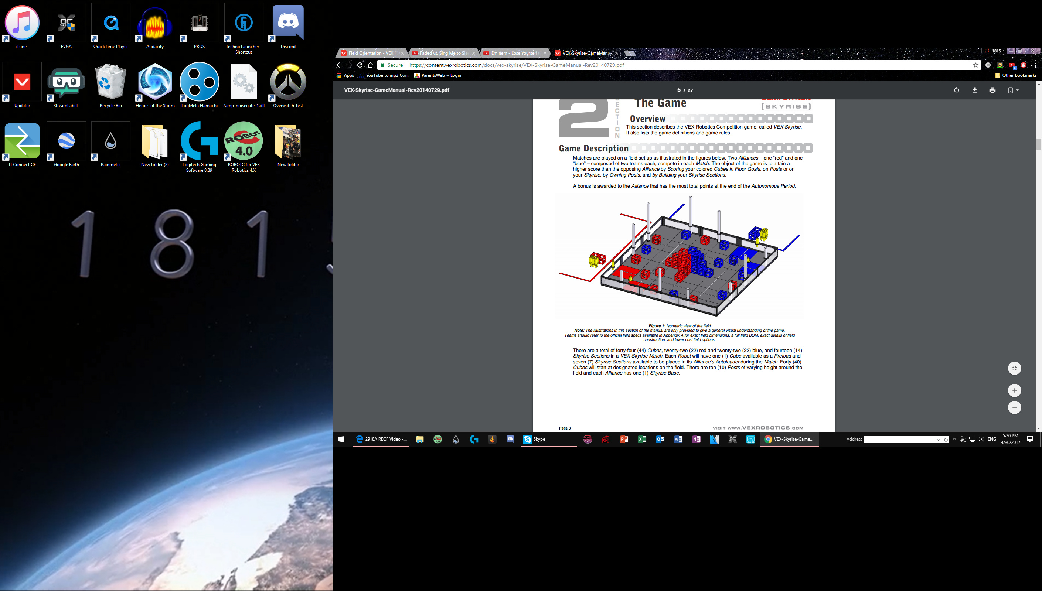Click the Secure site info badge
Screen dimensions: 1042x591
pos(392,65)
